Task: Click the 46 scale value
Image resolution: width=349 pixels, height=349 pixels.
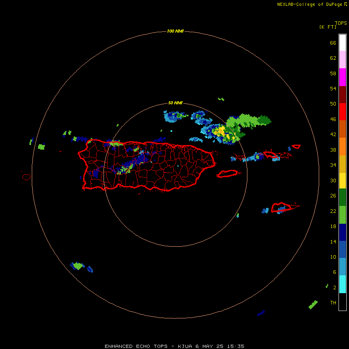Action: [x=333, y=119]
